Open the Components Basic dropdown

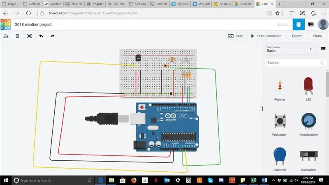coord(290,49)
